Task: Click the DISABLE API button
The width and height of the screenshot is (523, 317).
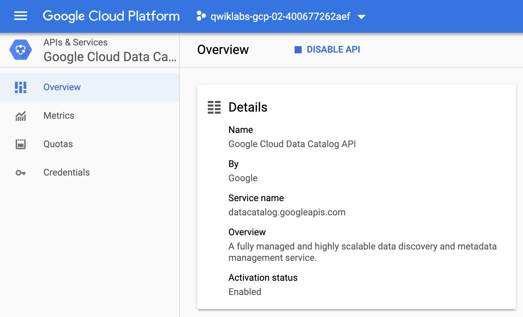Action: (x=327, y=49)
